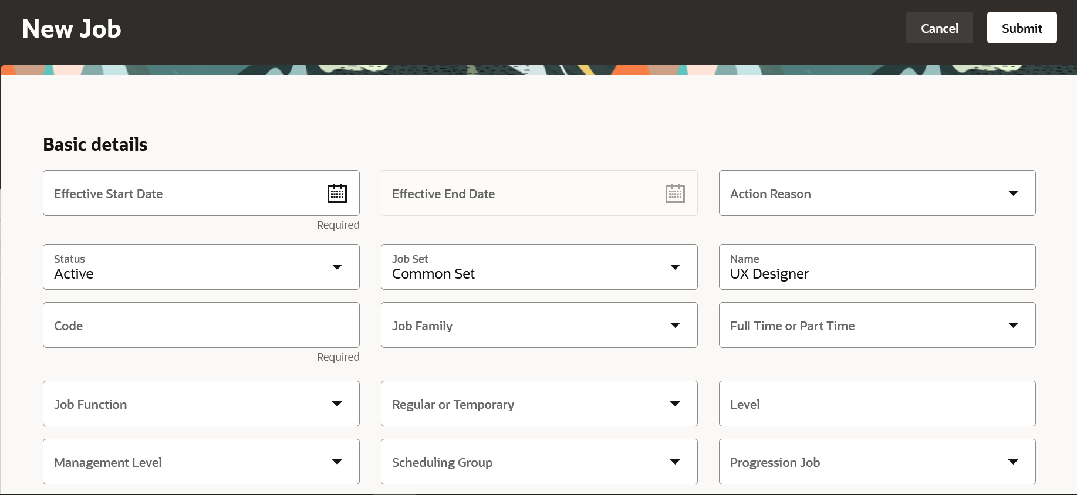The height and width of the screenshot is (495, 1077).
Task: Open the Job Set dropdown arrow
Action: (x=675, y=267)
